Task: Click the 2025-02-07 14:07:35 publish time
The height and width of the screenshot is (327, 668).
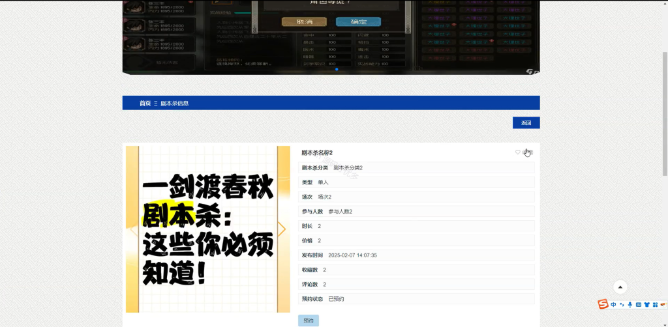Action: (353, 255)
